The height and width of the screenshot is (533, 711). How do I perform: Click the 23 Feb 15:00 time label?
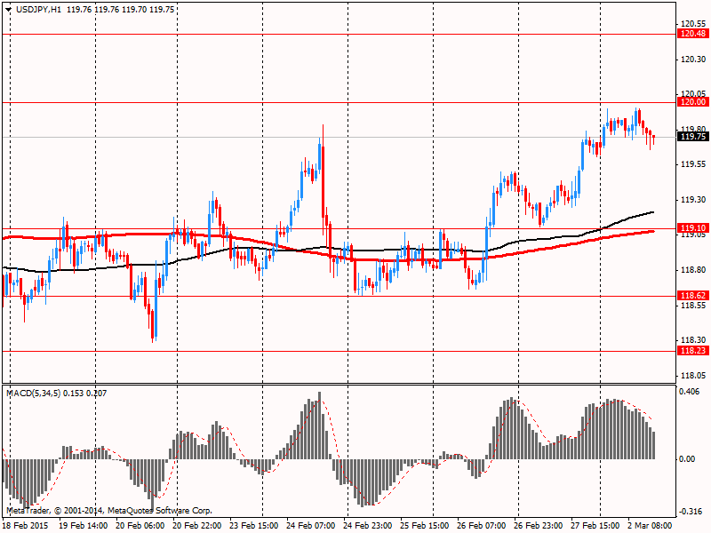tap(254, 526)
